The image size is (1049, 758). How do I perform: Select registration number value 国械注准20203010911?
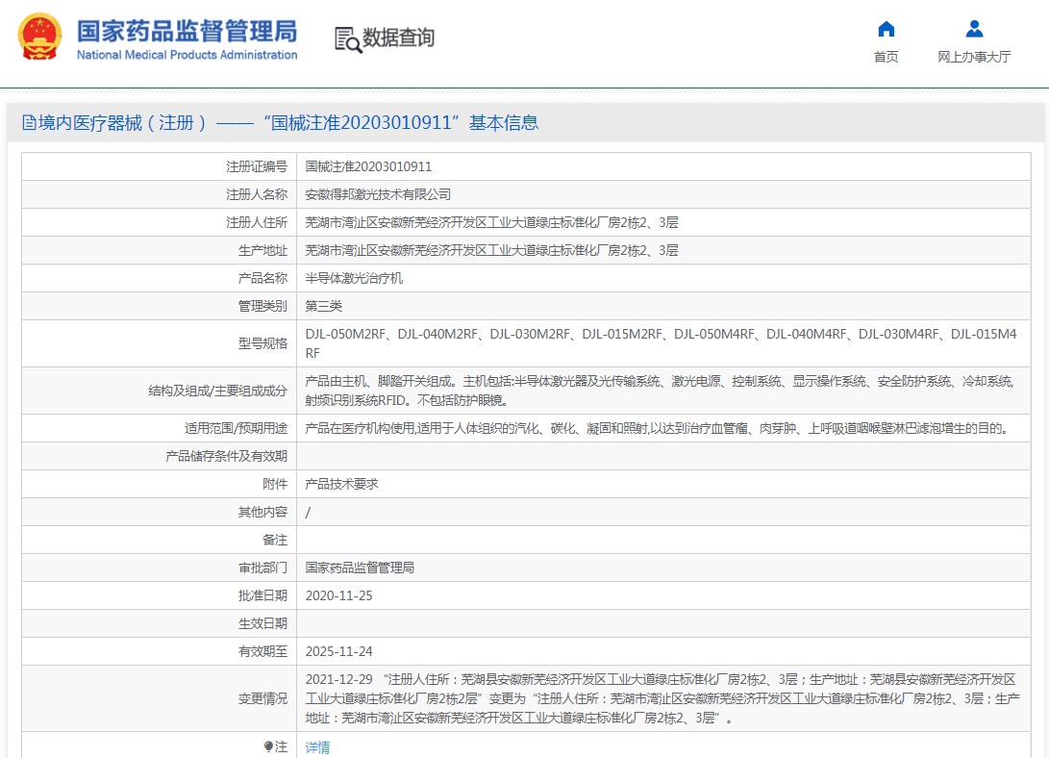coord(368,166)
